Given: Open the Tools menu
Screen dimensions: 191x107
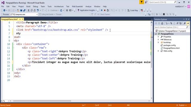Looking at the screenshot, I should tap(50, 7).
